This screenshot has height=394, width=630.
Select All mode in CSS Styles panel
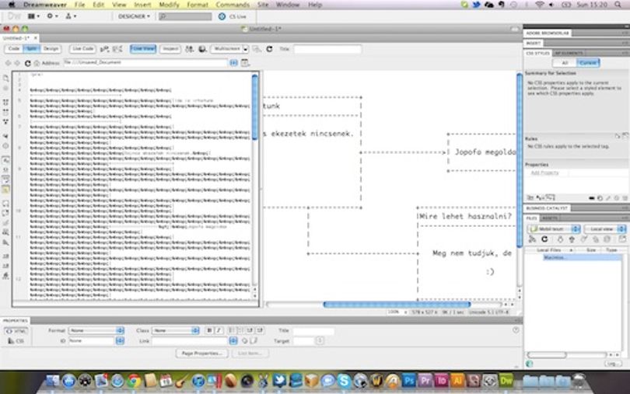(x=565, y=63)
